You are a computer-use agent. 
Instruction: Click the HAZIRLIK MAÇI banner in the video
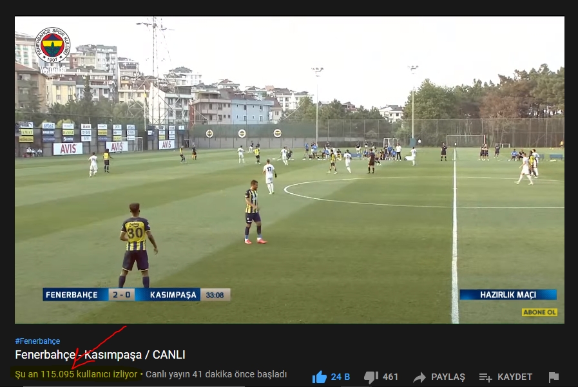[508, 294]
